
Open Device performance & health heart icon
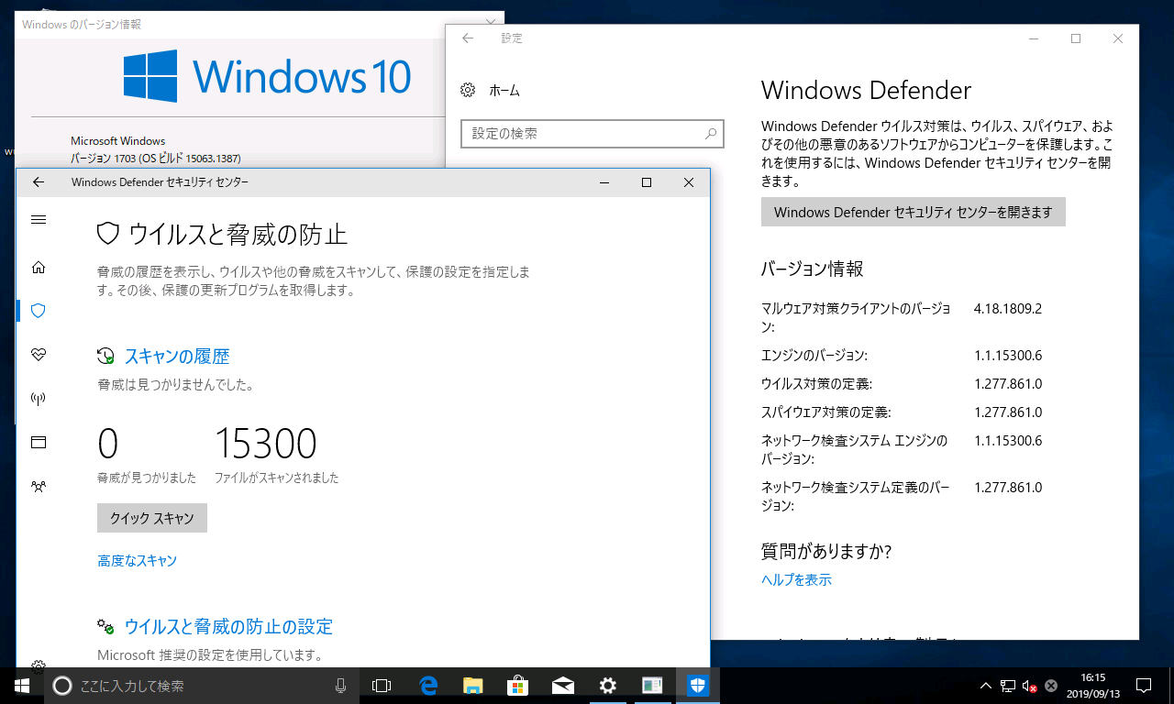pos(39,354)
